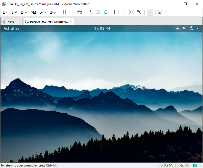Revert VM to previous snapshot
The height and width of the screenshot is (168, 203).
tap(98, 12)
